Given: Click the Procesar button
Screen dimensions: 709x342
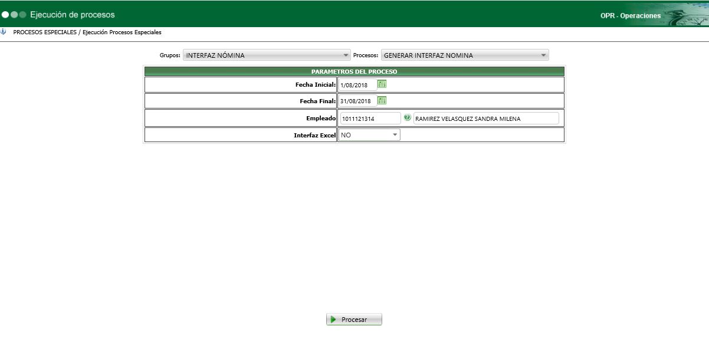Looking at the screenshot, I should pyautogui.click(x=354, y=320).
